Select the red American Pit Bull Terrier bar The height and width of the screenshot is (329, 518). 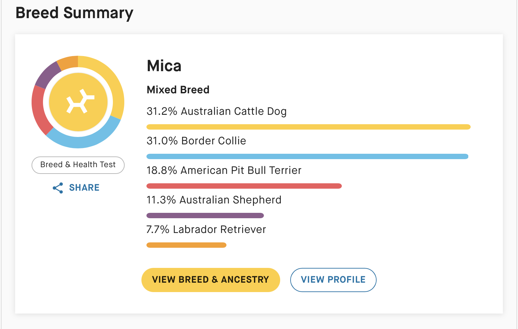point(244,186)
